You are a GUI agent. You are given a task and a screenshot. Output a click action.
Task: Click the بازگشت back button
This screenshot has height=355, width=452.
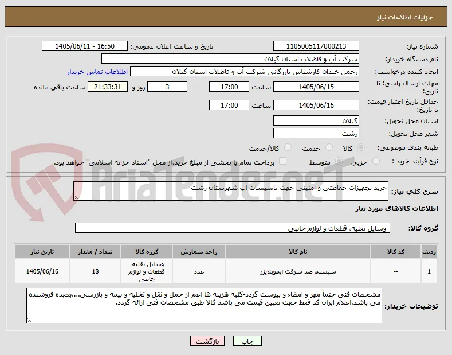click(x=207, y=341)
